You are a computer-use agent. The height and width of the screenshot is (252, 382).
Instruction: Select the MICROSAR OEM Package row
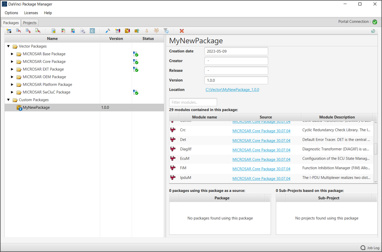click(84, 77)
